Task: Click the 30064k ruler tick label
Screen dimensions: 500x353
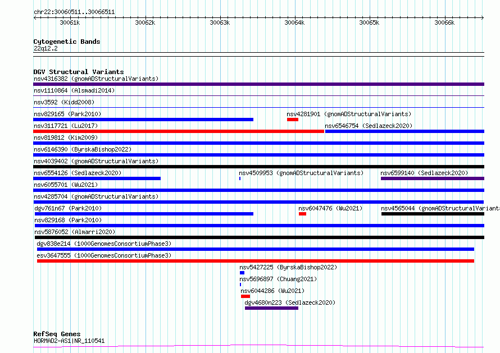Action: coord(294,22)
